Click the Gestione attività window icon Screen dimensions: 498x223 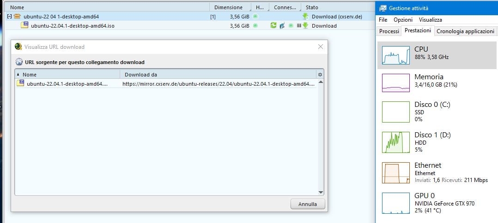(383, 8)
